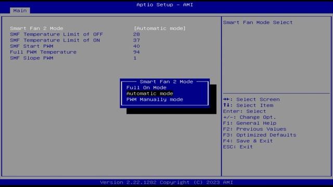This screenshot has width=333, height=187.
Task: Edit the SMF Start PWM value 40
Action: (x=136, y=46)
